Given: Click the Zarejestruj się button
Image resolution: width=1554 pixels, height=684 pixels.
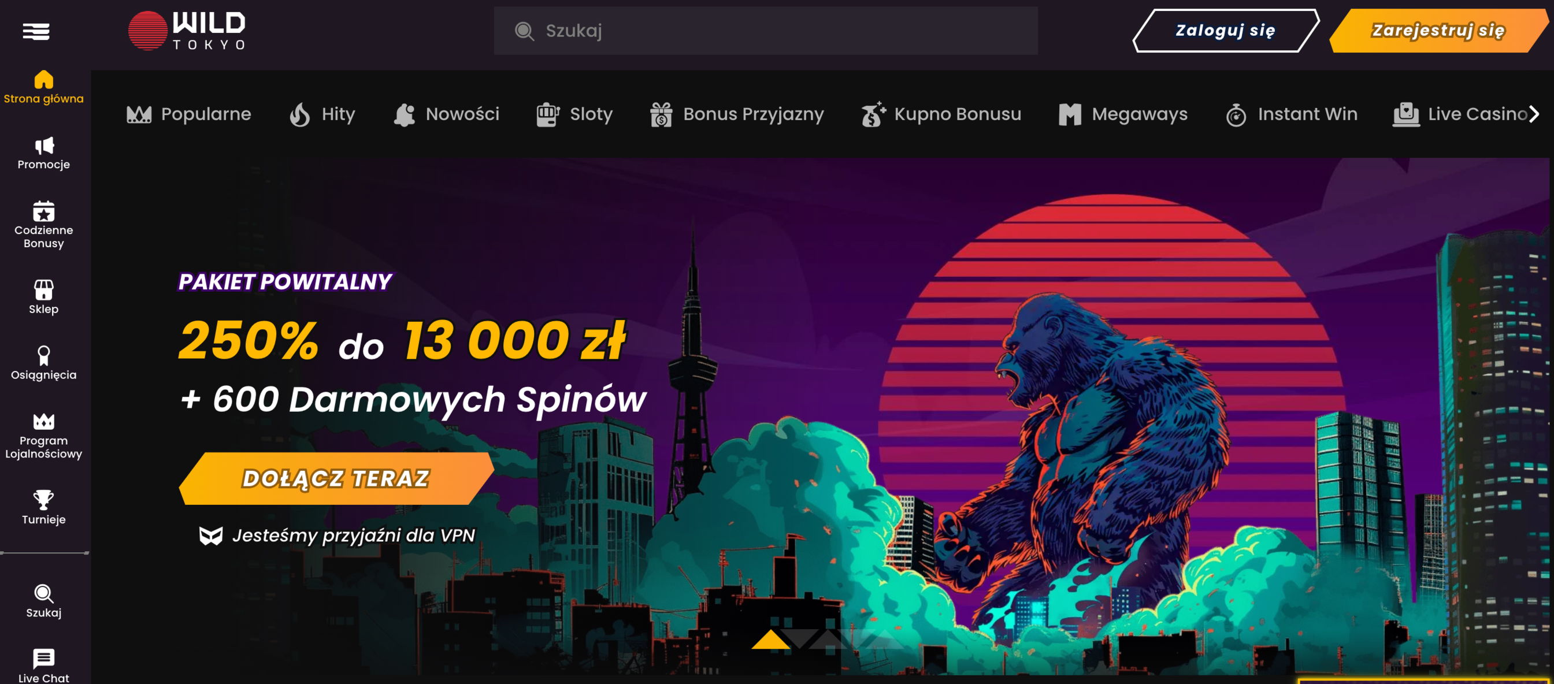Looking at the screenshot, I should 1438,31.
